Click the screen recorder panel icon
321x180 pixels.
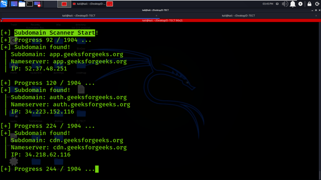tap(38, 4)
